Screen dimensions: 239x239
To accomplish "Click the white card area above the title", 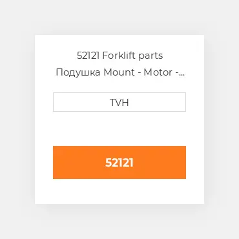I will pyautogui.click(x=119, y=43).
